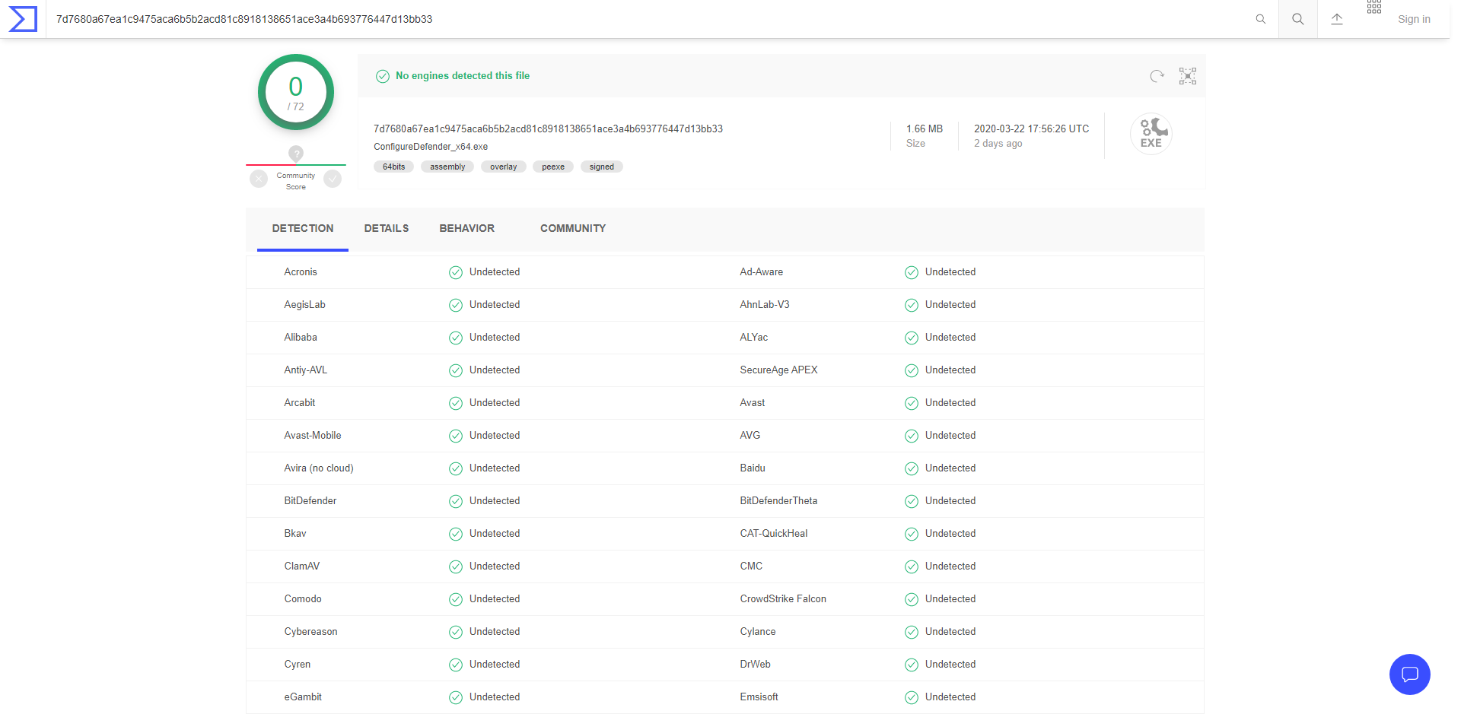Screen dimensions: 1461x714
Task: Select the peexe tag
Action: tap(553, 167)
